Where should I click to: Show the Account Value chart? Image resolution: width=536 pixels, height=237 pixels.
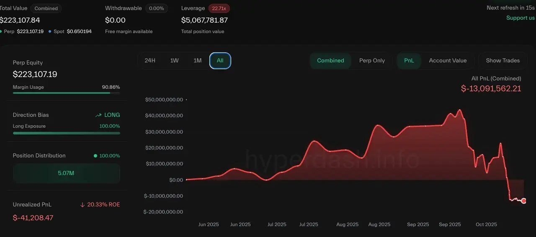[448, 60]
